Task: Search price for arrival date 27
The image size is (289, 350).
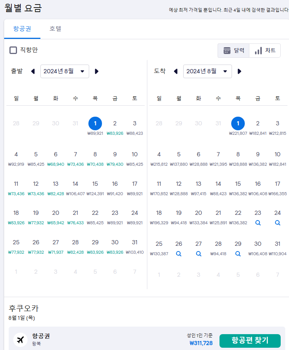Action: tap(199, 254)
